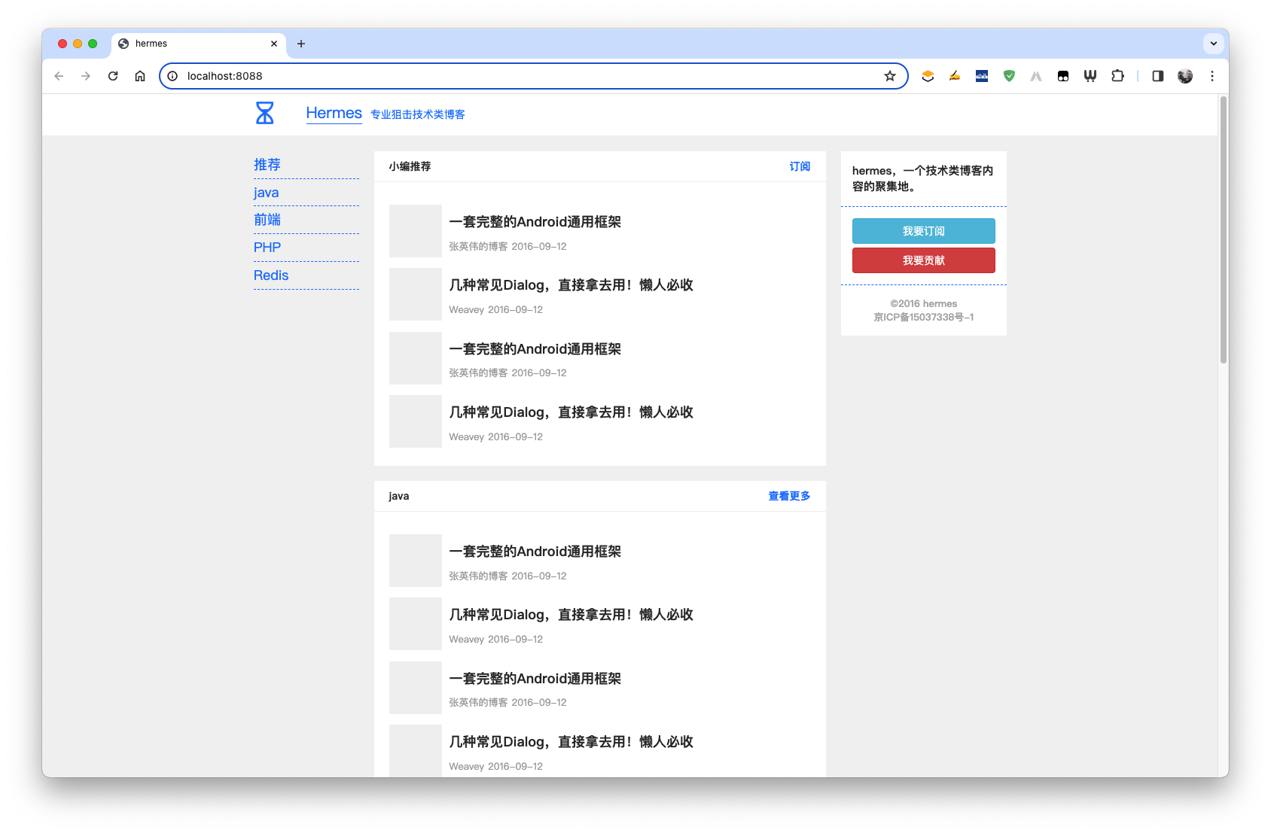The width and height of the screenshot is (1271, 833).
Task: Bookmark this page with the star
Action: click(890, 76)
